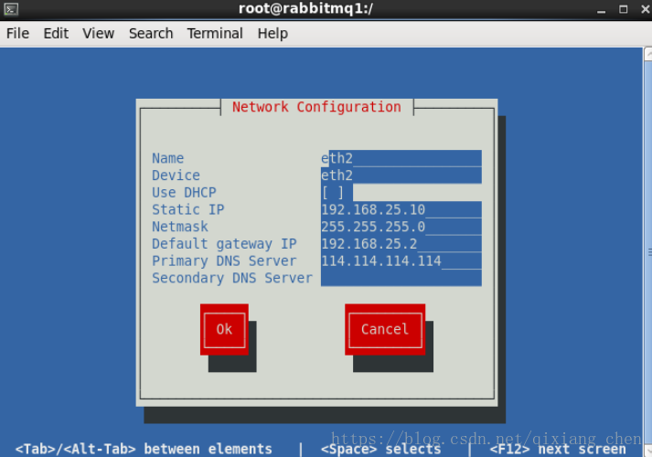652x457 pixels.
Task: Click the empty Secondary DNS Server field
Action: pyautogui.click(x=401, y=278)
